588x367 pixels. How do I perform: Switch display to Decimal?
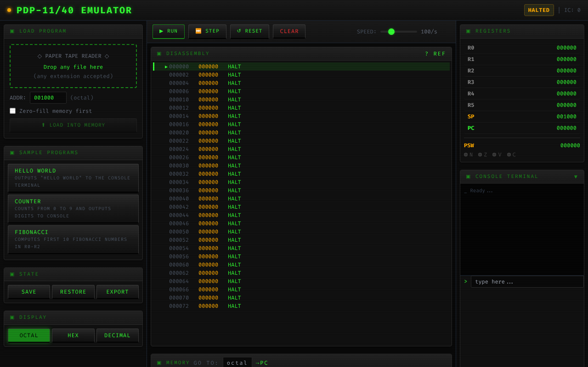pos(118,335)
